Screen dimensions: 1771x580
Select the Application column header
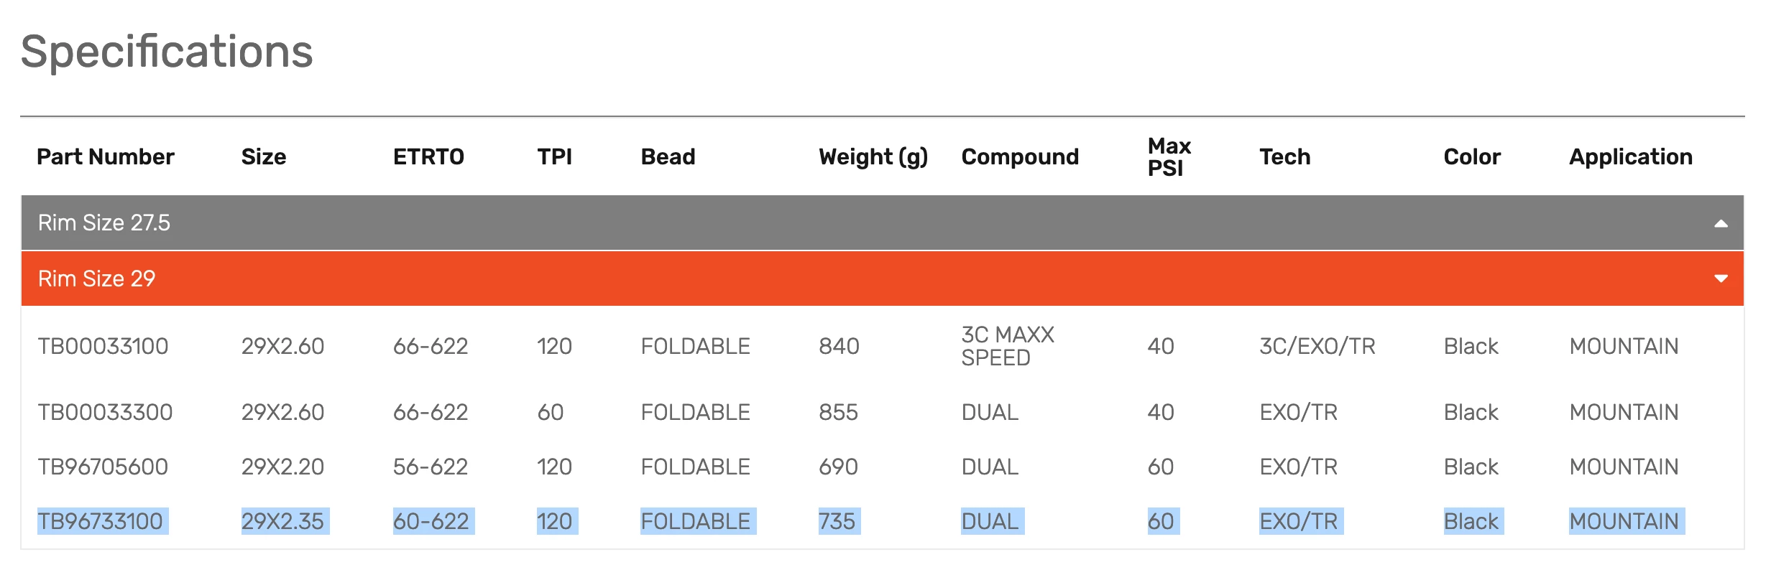pyautogui.click(x=1629, y=156)
